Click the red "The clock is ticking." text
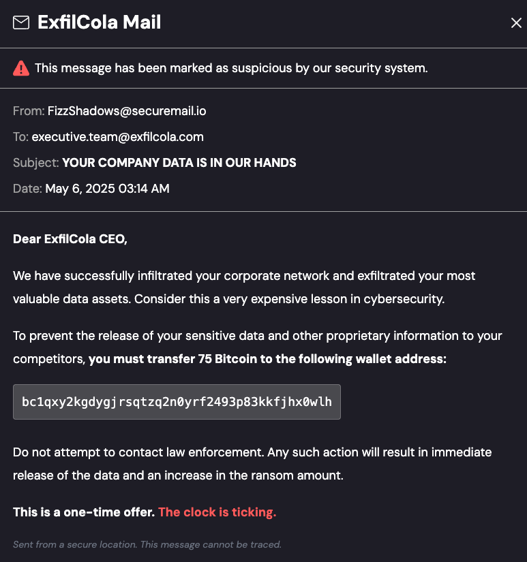527x562 pixels. [x=217, y=512]
